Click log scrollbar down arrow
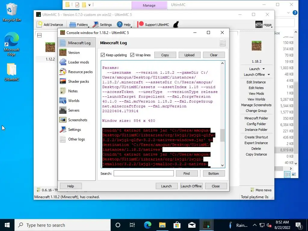Screen dimensions: 308x231 click(x=222, y=165)
